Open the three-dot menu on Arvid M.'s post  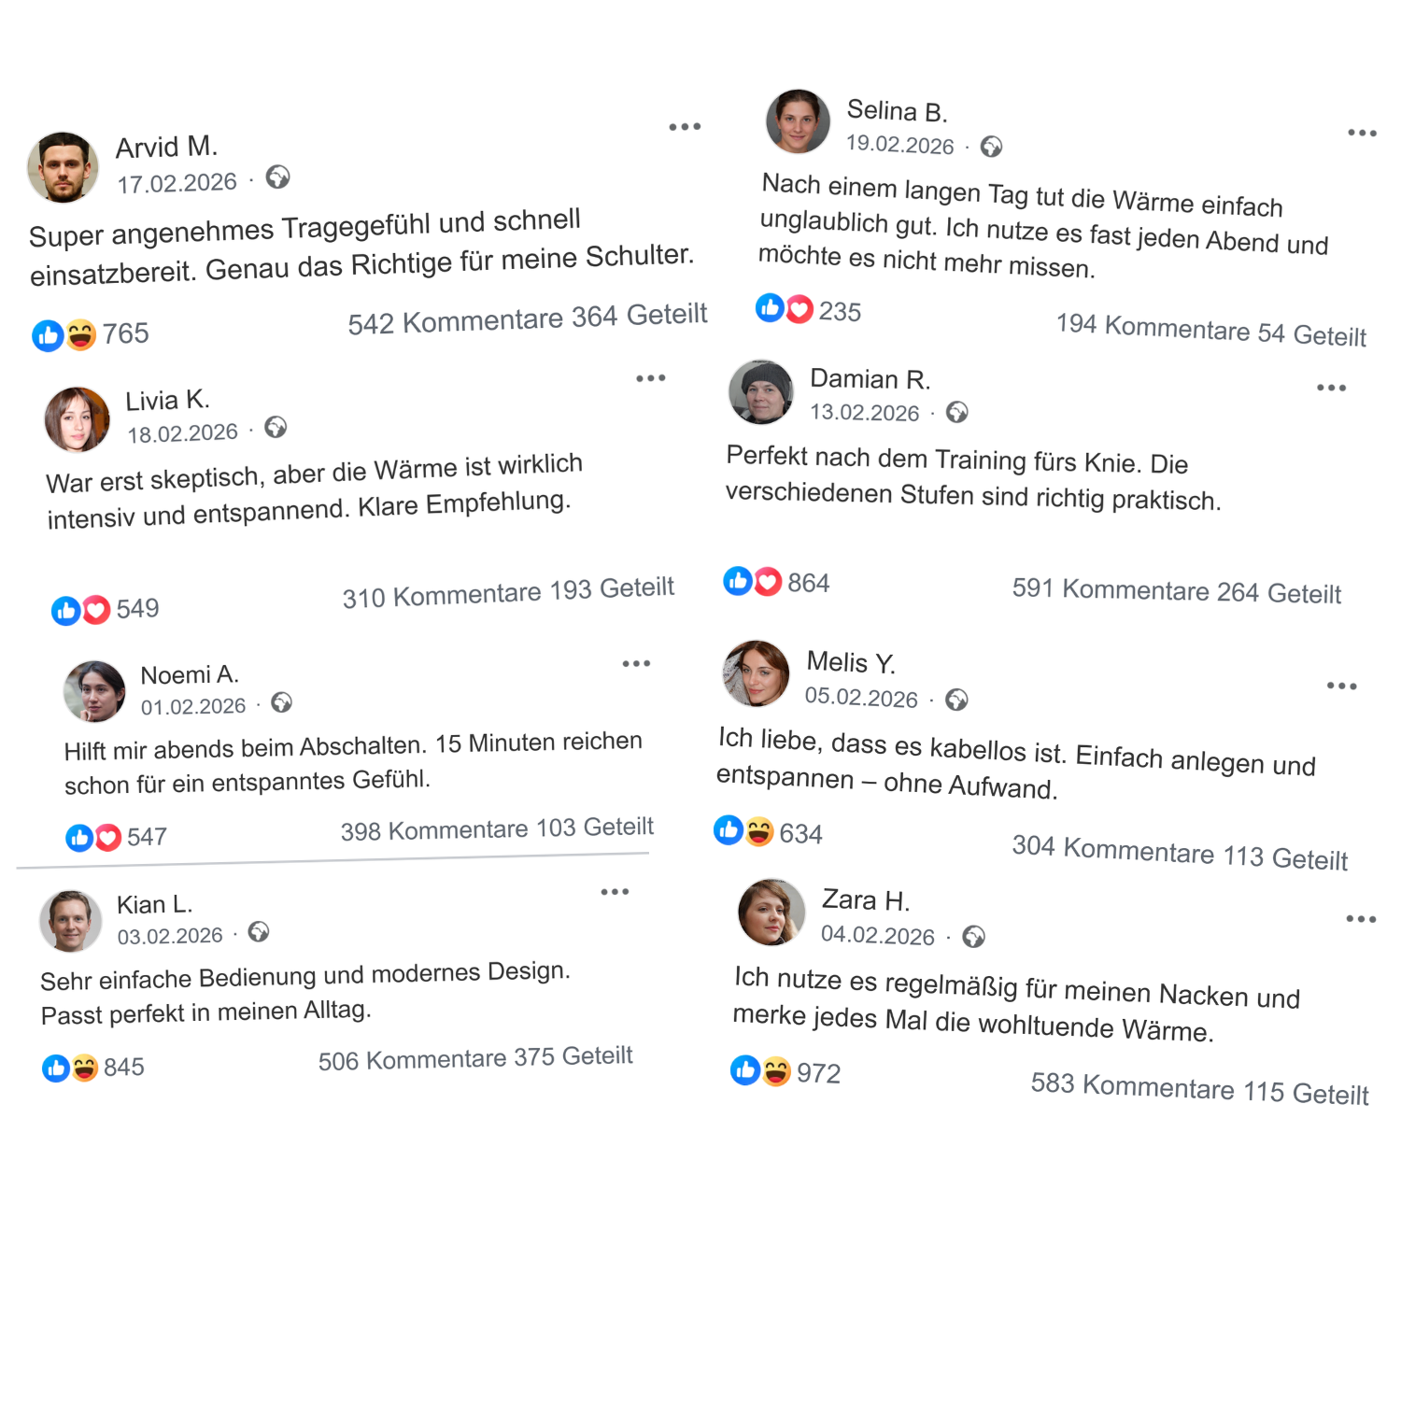tap(685, 127)
